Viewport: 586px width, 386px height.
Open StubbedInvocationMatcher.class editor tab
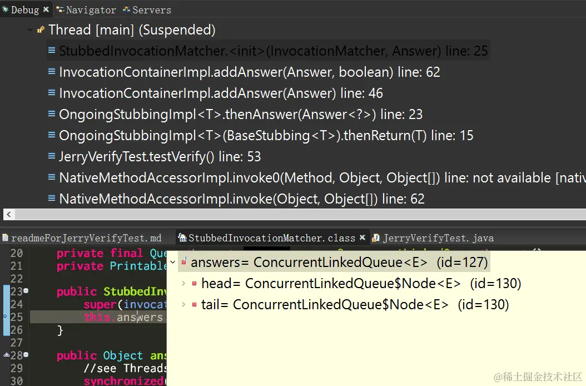[x=272, y=238]
